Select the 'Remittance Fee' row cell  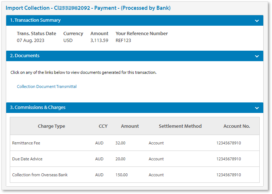(26, 143)
